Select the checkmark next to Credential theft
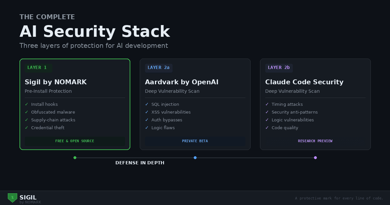The height and width of the screenshot is (205, 390). pos(26,128)
